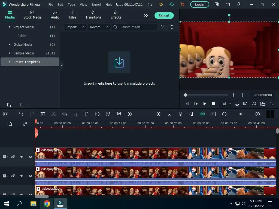Click the shopping cart icon
The image size is (279, 209).
point(182,4)
